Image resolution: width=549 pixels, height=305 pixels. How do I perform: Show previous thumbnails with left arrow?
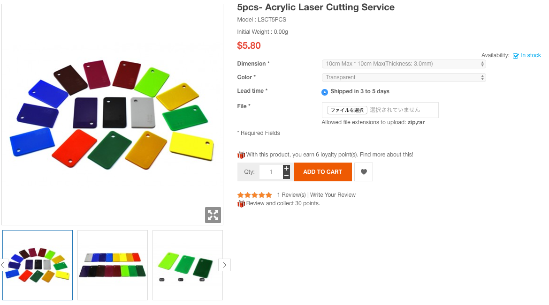[3, 265]
